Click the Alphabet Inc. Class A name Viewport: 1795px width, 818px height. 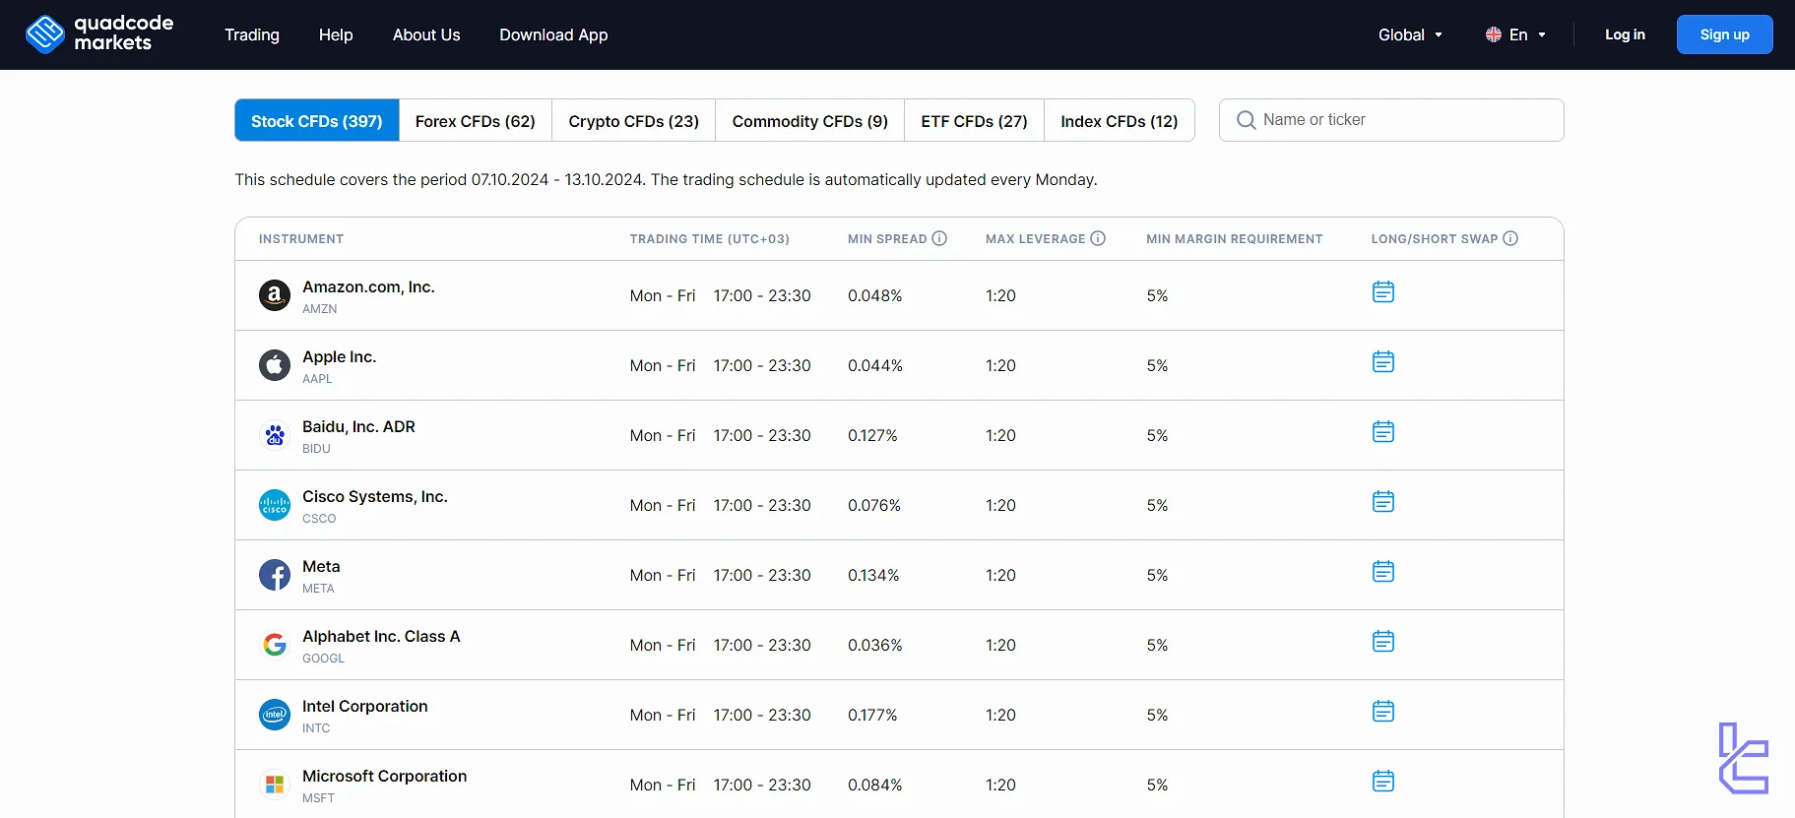[x=381, y=636]
